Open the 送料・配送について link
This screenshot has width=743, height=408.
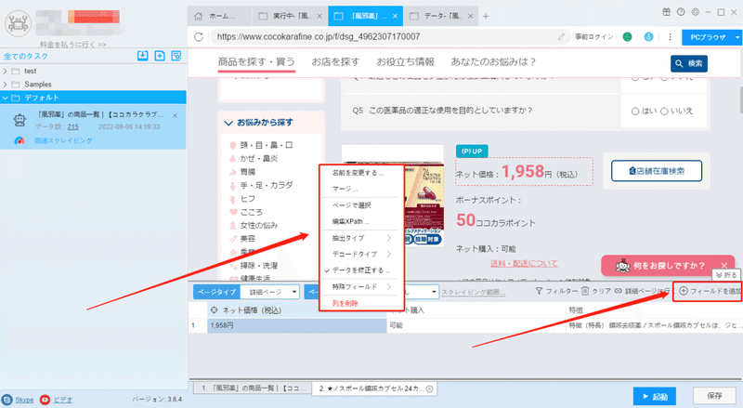point(524,263)
